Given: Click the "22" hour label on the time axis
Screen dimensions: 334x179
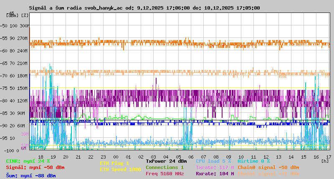Looking at the screenshot, I should click(x=91, y=157).
